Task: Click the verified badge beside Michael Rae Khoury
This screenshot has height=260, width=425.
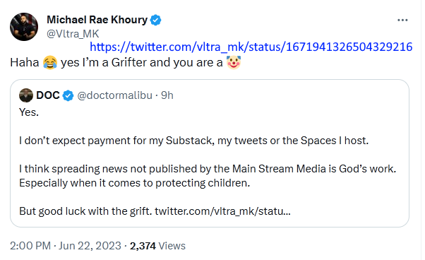Action: point(155,20)
